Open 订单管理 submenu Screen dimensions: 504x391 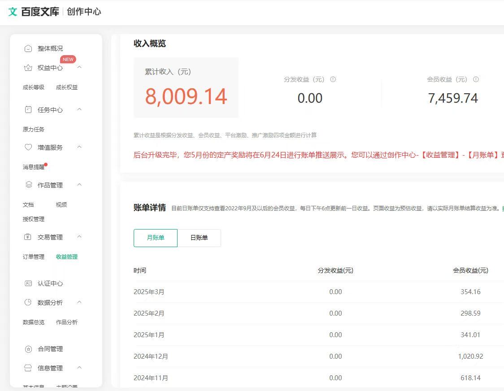(x=34, y=256)
